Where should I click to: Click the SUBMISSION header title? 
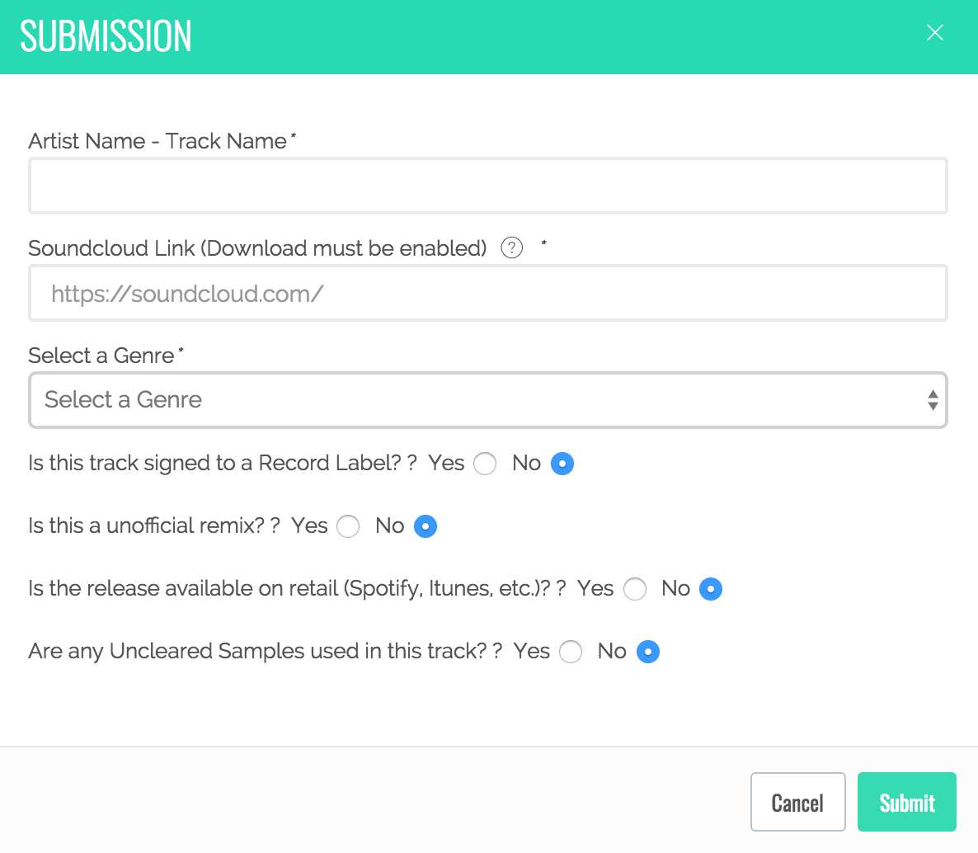[106, 36]
